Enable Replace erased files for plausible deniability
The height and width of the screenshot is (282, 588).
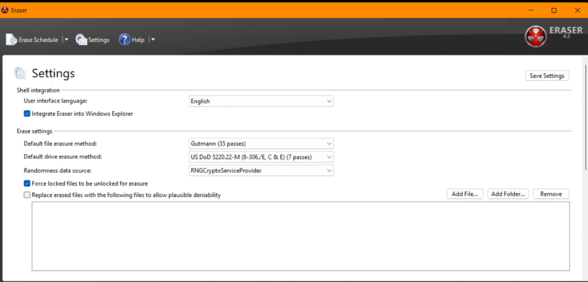(27, 195)
